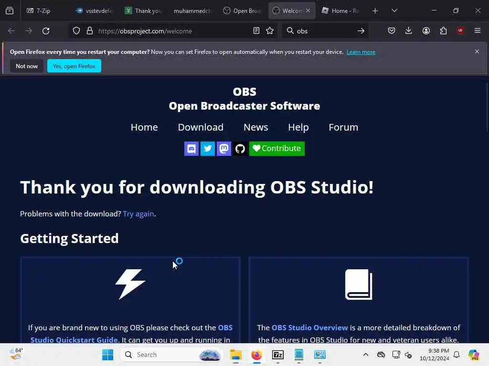Open File Explorer from the taskbar
Screen dimensions: 489x366
coord(236,355)
